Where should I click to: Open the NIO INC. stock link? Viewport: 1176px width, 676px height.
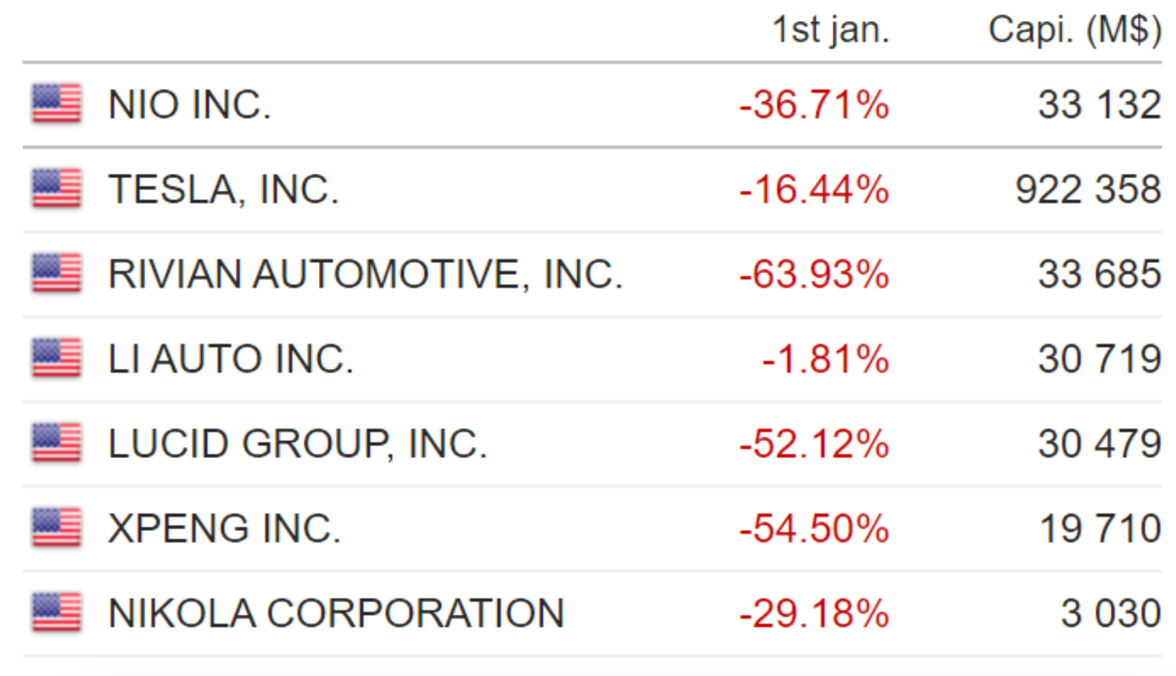tap(190, 104)
